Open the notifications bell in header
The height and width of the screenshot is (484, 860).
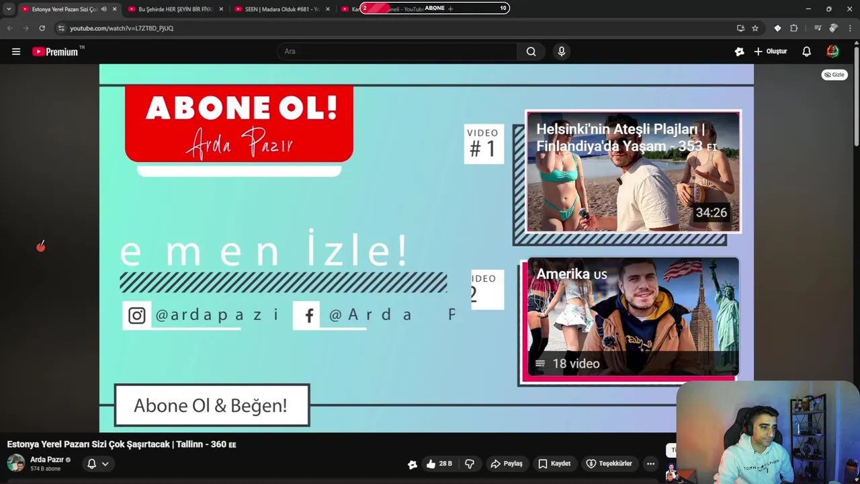(x=806, y=51)
